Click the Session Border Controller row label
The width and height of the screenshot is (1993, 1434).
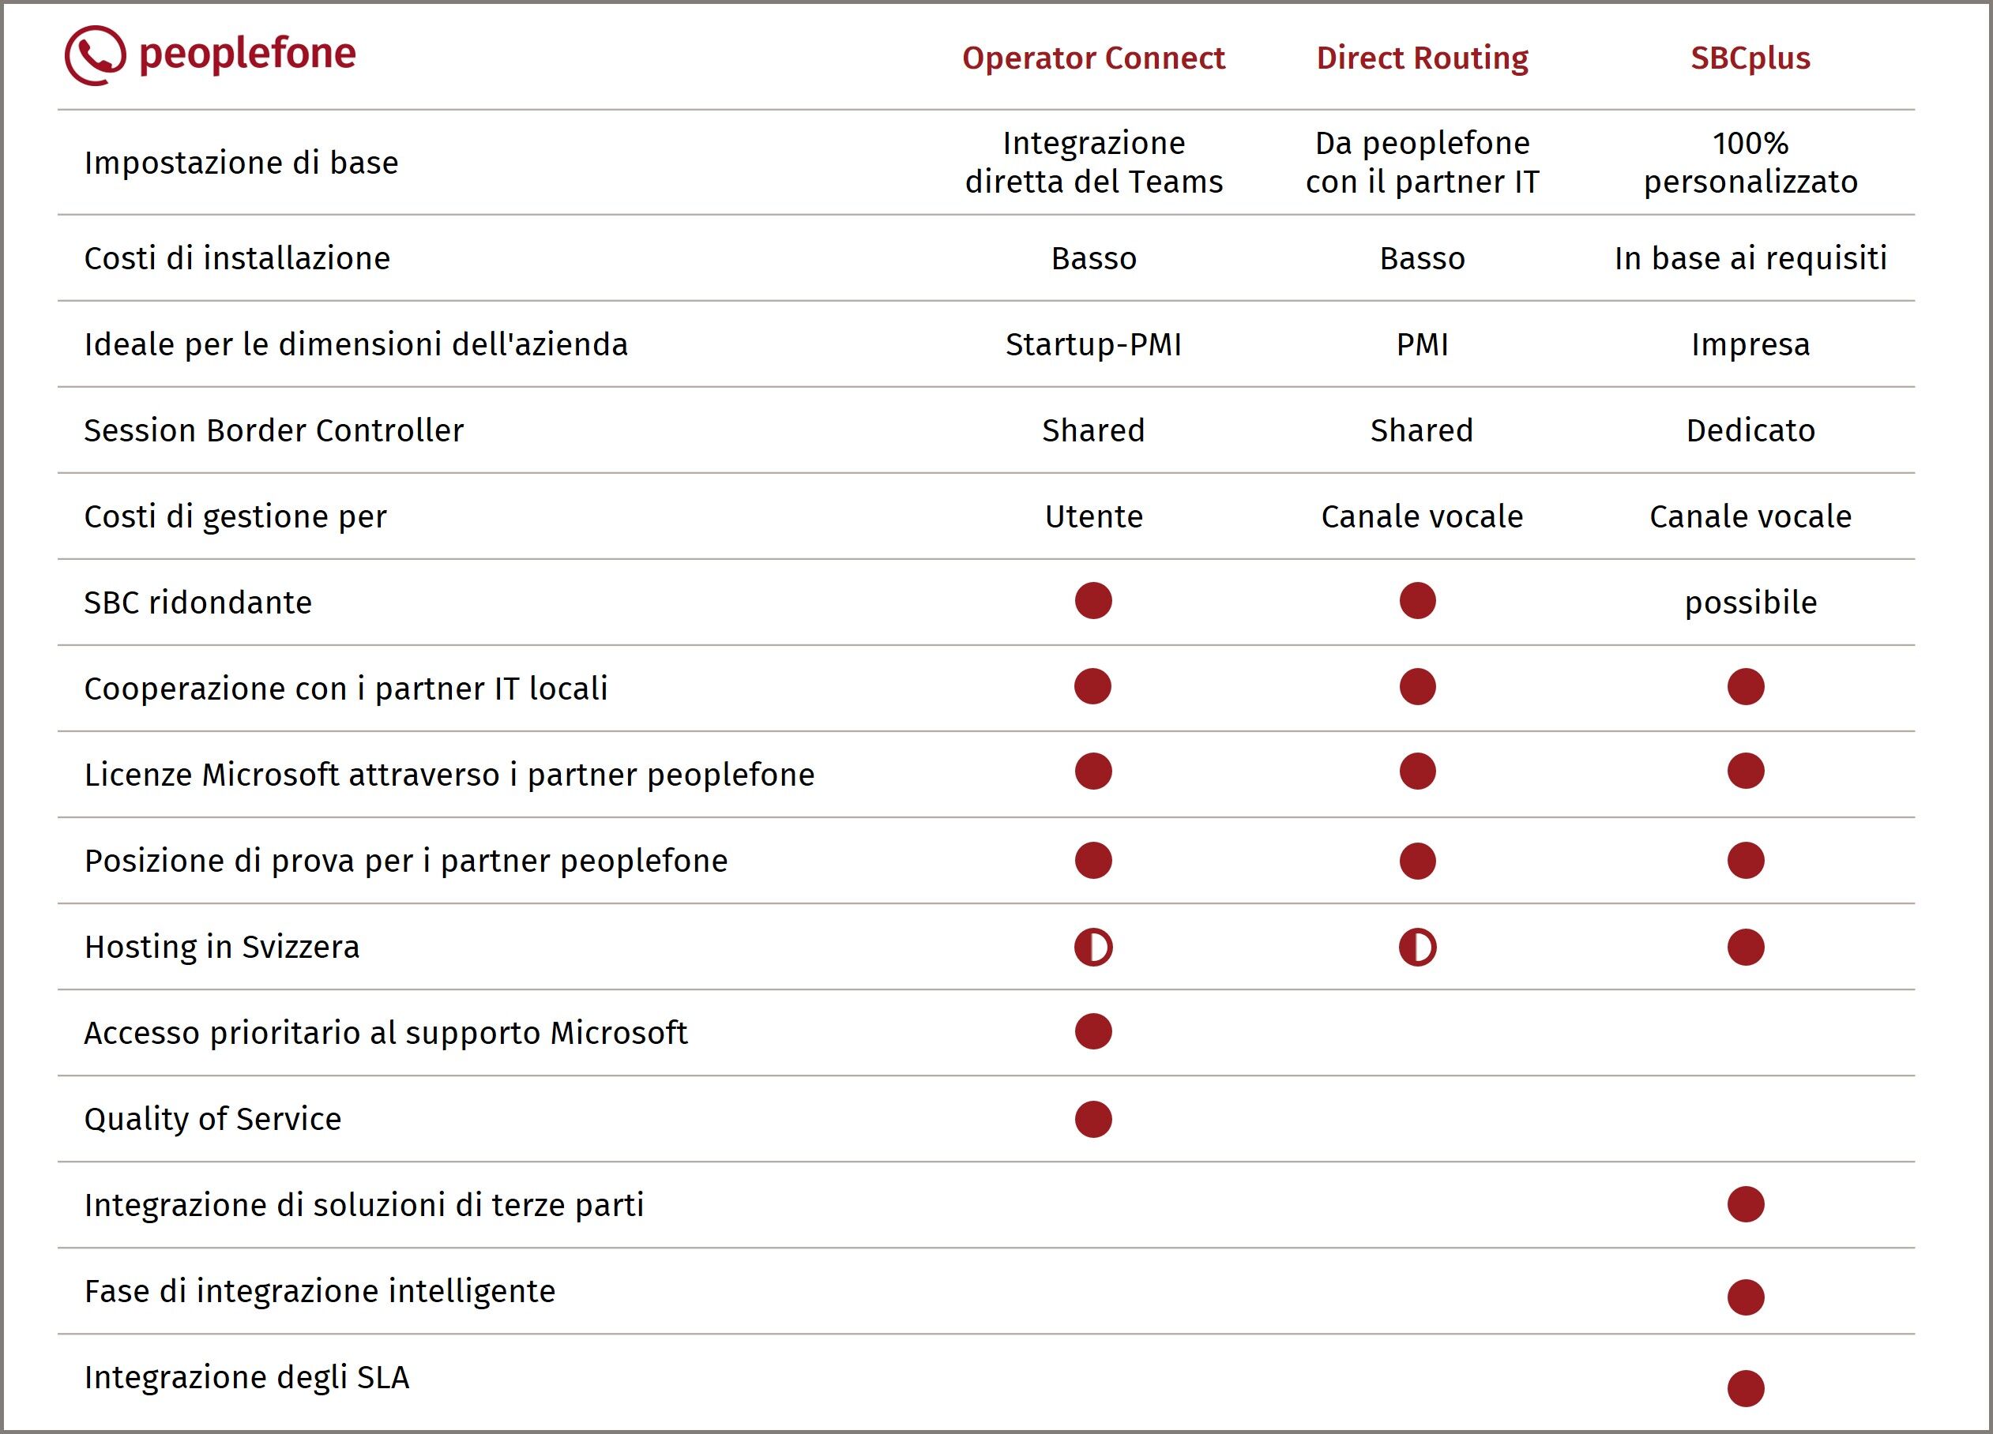click(x=273, y=430)
